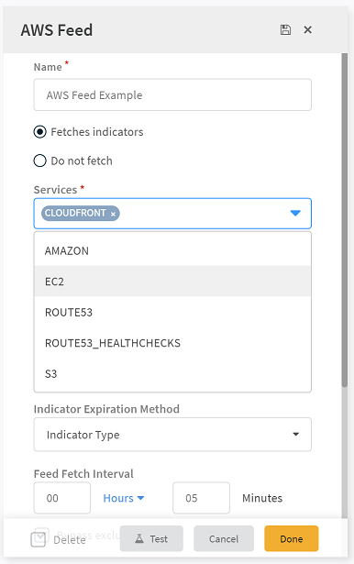Open the Hours unit dropdown

[x=124, y=498]
